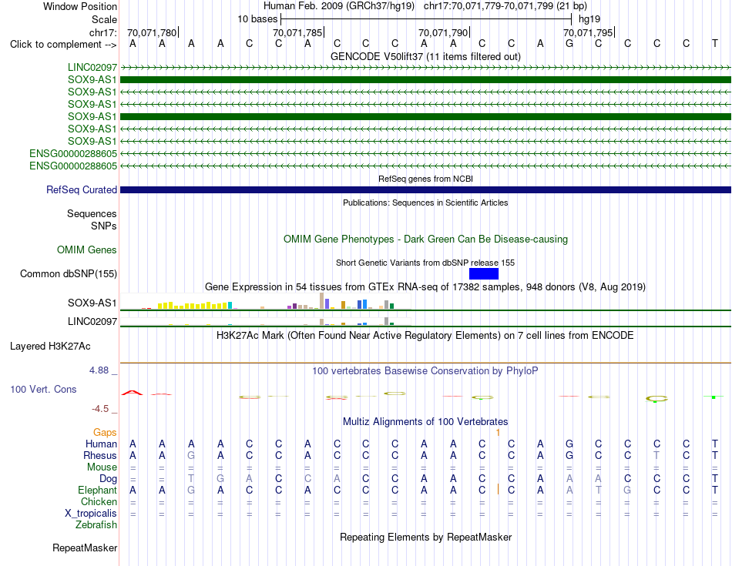Image resolution: width=732 pixels, height=566 pixels.
Task: Click the Sequences track label
Action: coord(92,214)
